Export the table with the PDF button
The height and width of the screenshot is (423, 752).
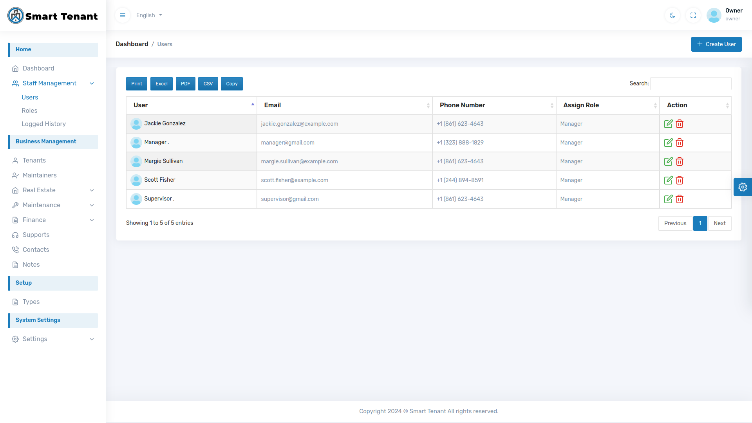[x=185, y=83]
